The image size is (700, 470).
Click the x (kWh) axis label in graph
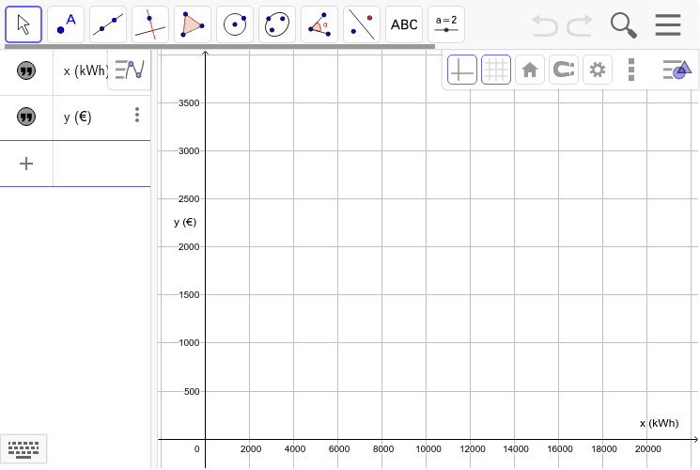(659, 423)
